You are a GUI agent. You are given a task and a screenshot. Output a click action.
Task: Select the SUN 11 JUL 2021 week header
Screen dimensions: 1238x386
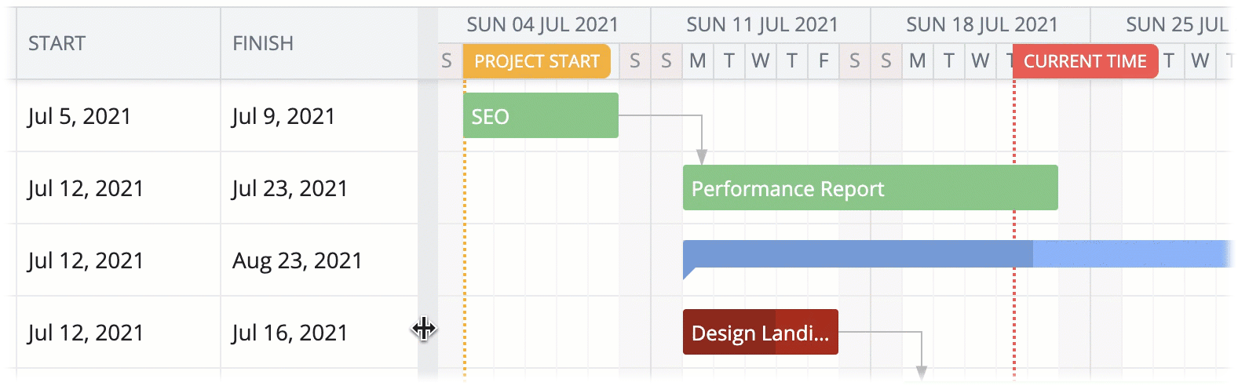point(762,24)
